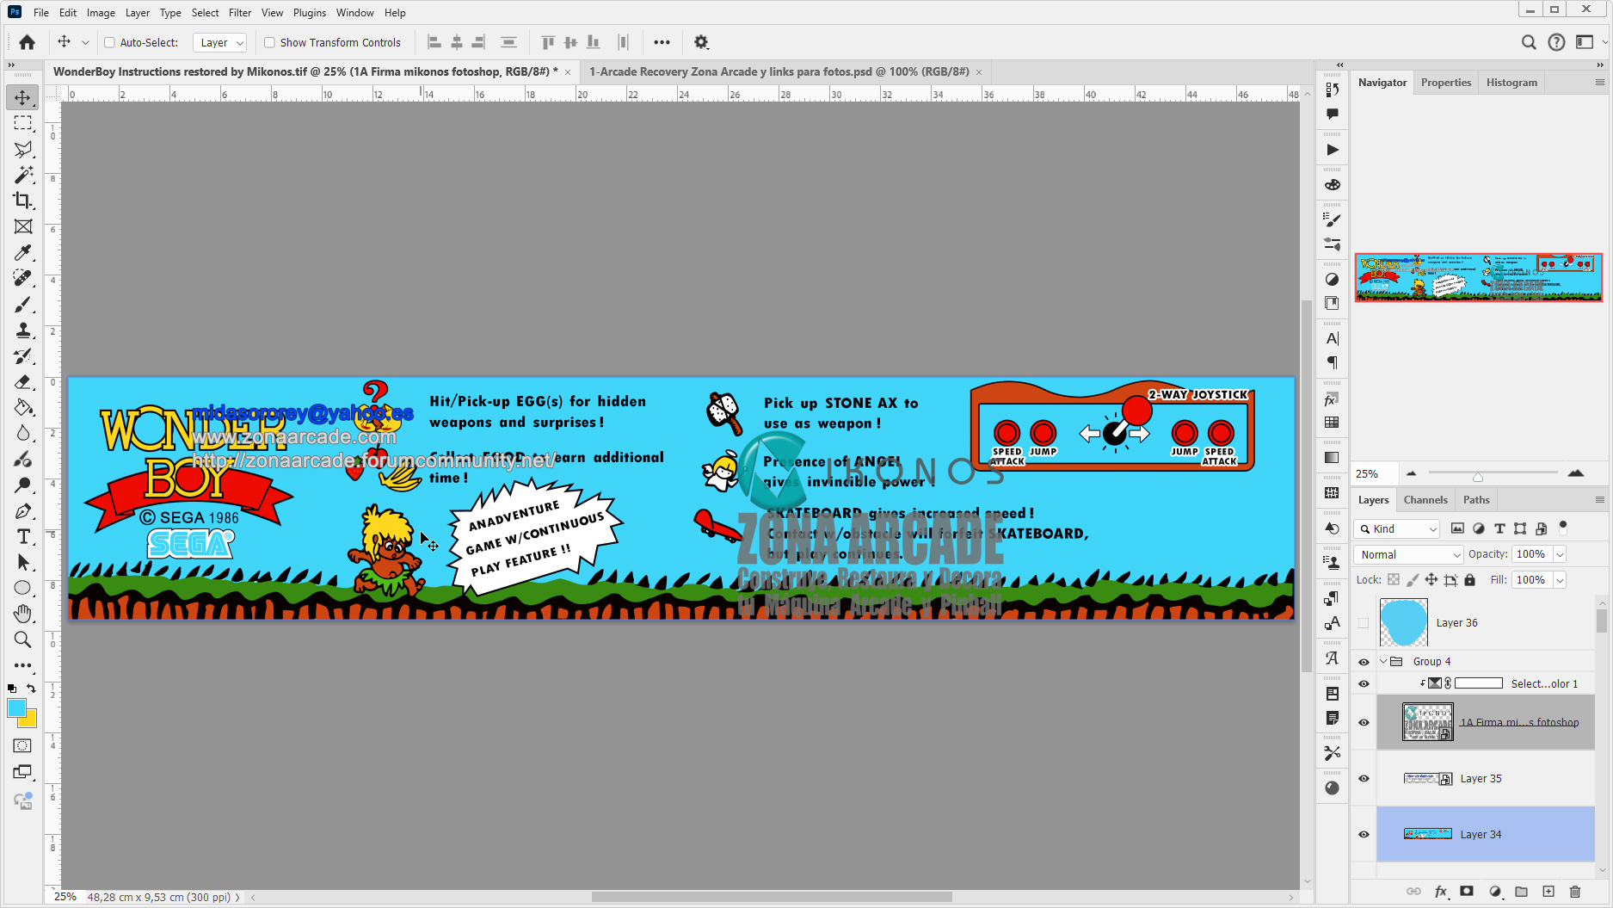1613x908 pixels.
Task: Hide Group 4 visibility eye
Action: 1364,662
